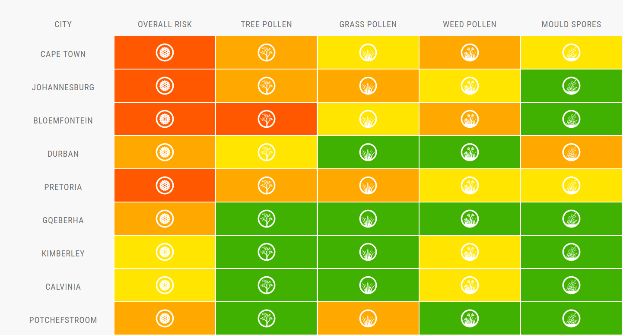Click Cape Town's overall risk pollen icon
This screenshot has width=623, height=335.
click(x=165, y=53)
